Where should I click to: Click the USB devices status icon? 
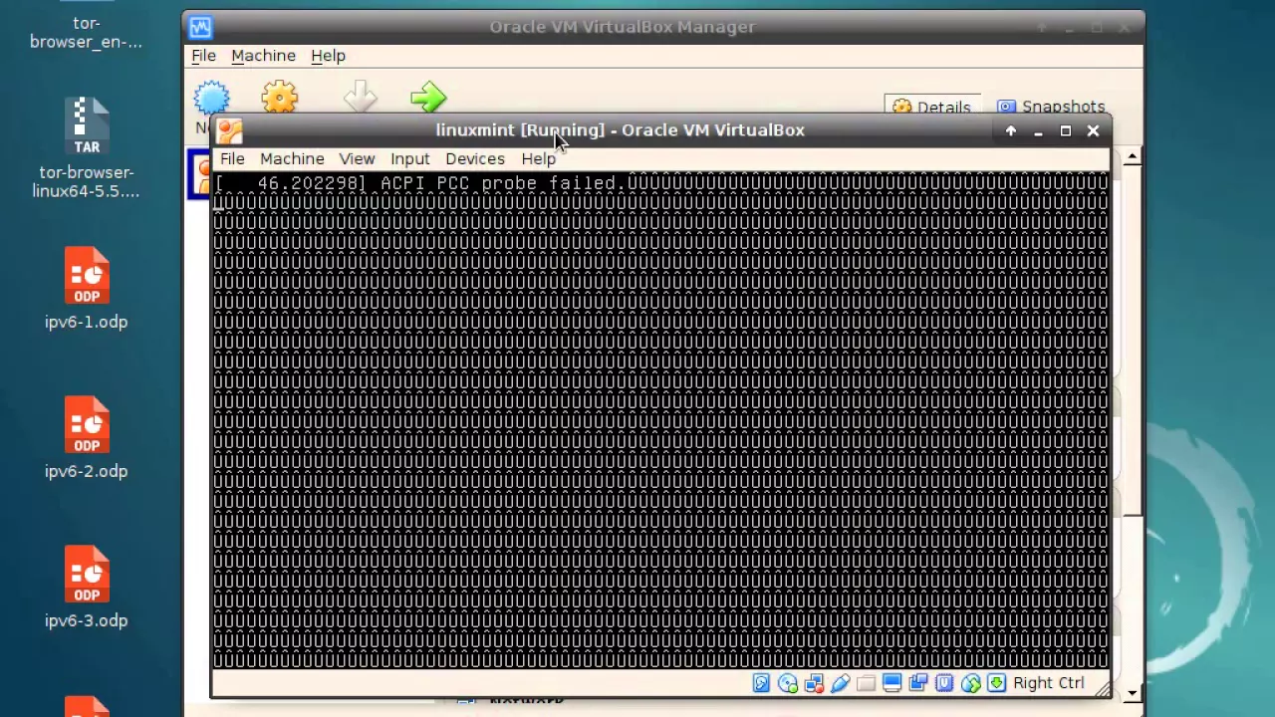[x=840, y=683]
